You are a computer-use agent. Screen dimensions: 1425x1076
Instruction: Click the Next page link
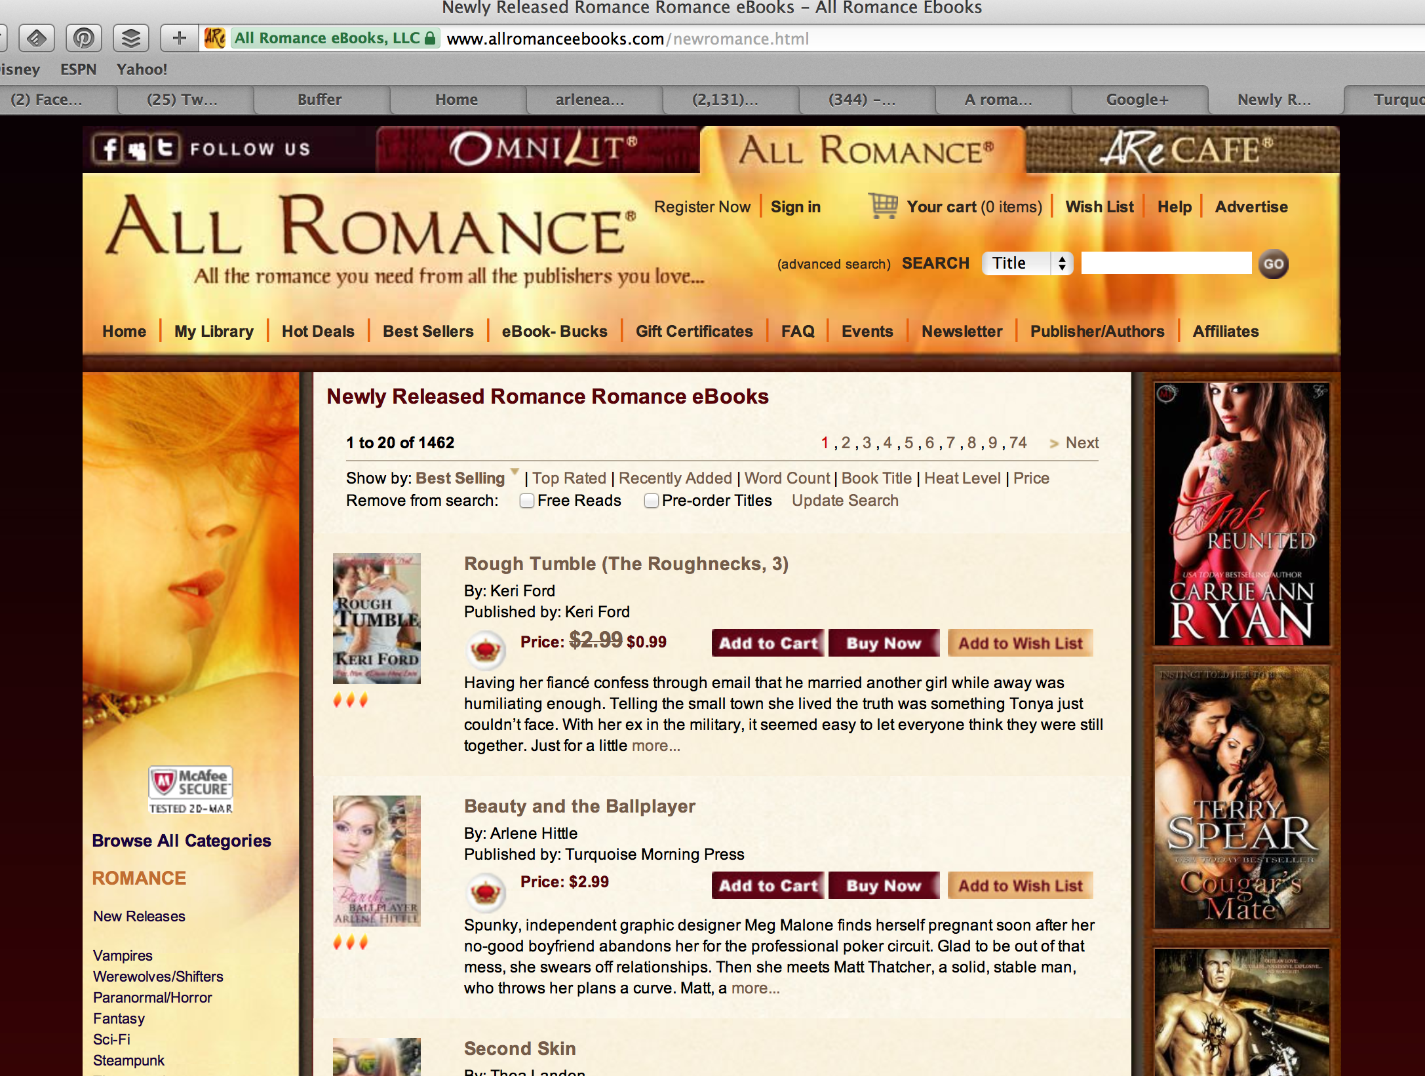coord(1082,442)
